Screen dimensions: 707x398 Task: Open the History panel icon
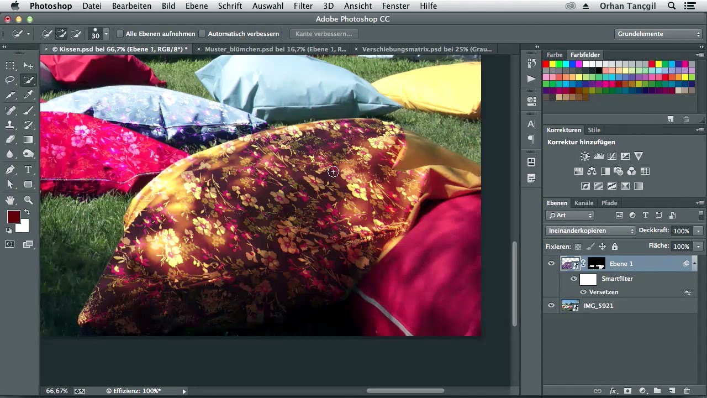coord(531,63)
